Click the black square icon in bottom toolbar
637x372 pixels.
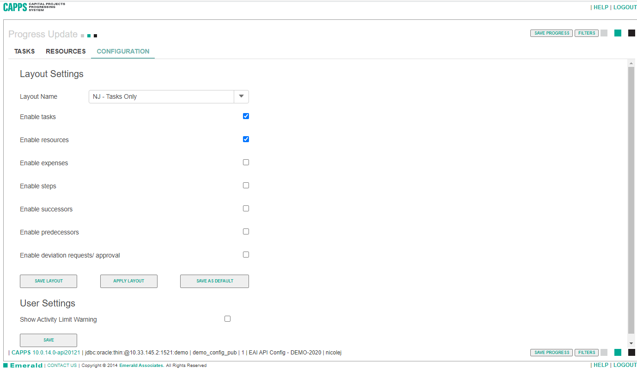(x=631, y=353)
